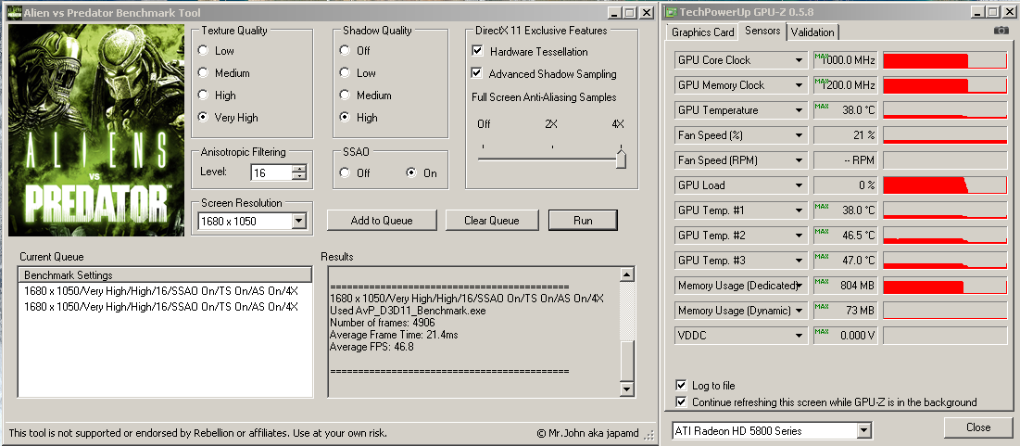This screenshot has height=446, width=1020.
Task: Click the Anisotropic Filtering Level field
Action: point(271,172)
